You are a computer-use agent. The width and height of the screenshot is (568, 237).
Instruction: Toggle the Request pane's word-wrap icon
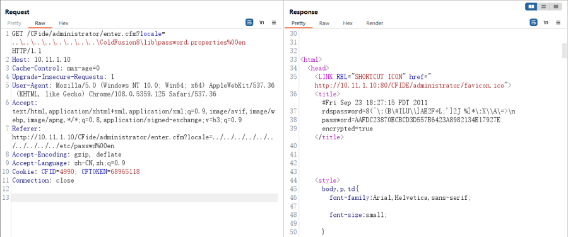[x=249, y=23]
